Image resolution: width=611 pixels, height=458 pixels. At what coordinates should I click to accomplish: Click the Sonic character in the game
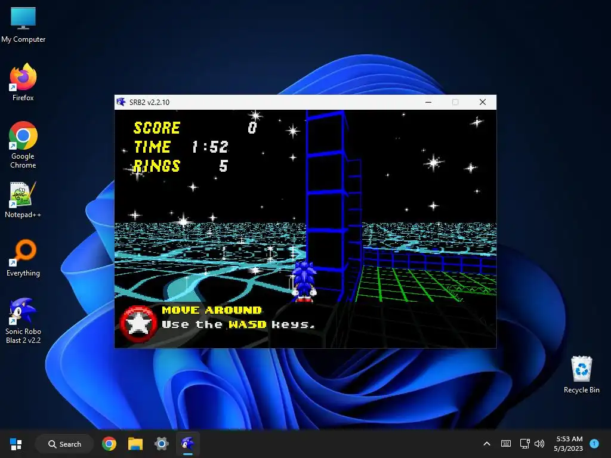pyautogui.click(x=304, y=281)
